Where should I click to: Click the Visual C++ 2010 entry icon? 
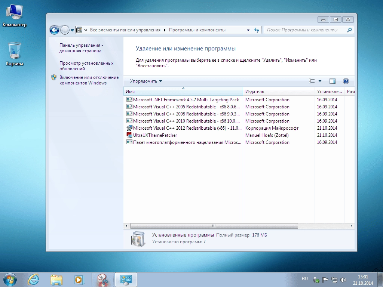(129, 121)
